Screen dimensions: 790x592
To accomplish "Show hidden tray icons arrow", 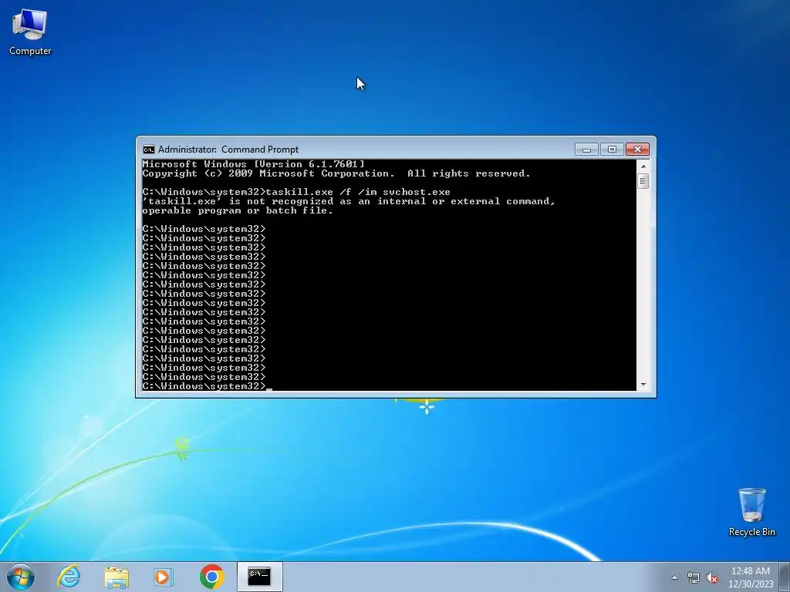I will click(x=674, y=577).
